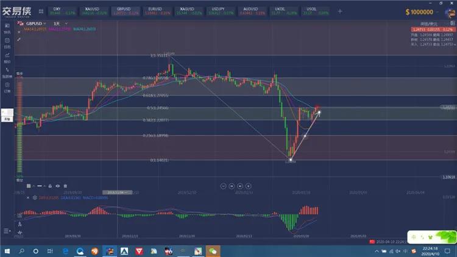
Task: Click the highlighted date label on time axis
Action: (117, 192)
